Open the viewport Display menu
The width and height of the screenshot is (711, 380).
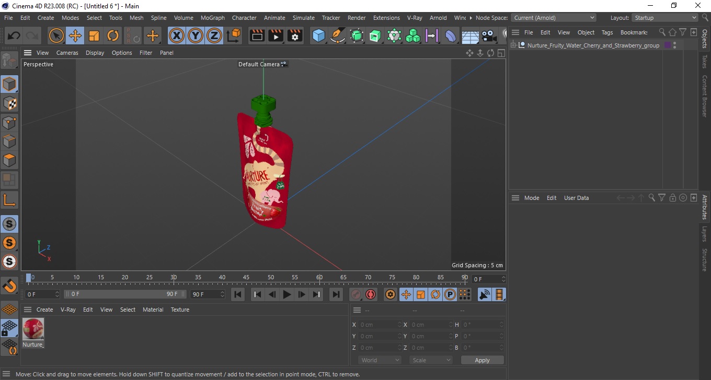[95, 53]
